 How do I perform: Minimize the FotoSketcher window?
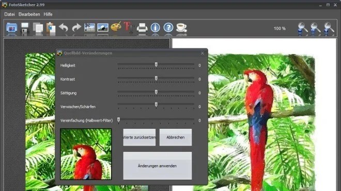tap(320, 5)
